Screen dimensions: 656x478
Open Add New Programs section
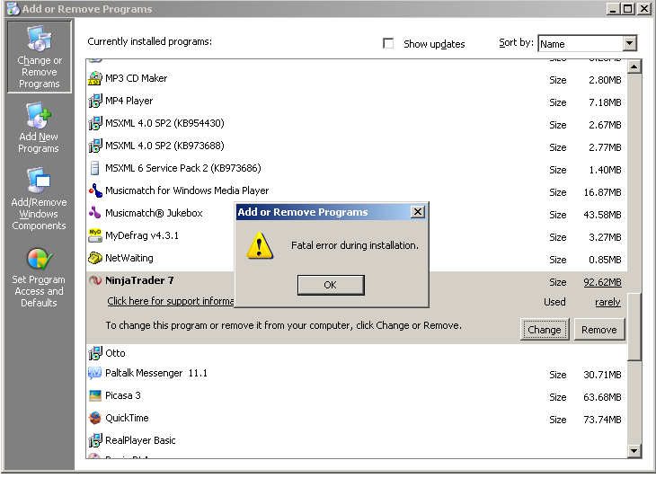[x=39, y=128]
